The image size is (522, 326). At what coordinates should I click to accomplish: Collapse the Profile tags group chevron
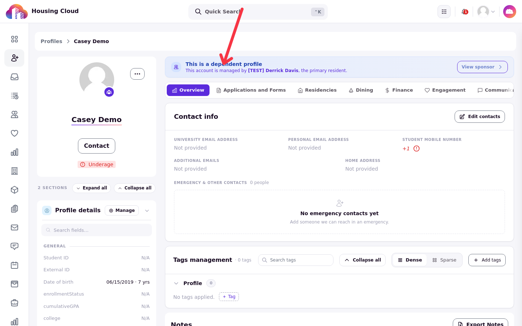point(176,283)
